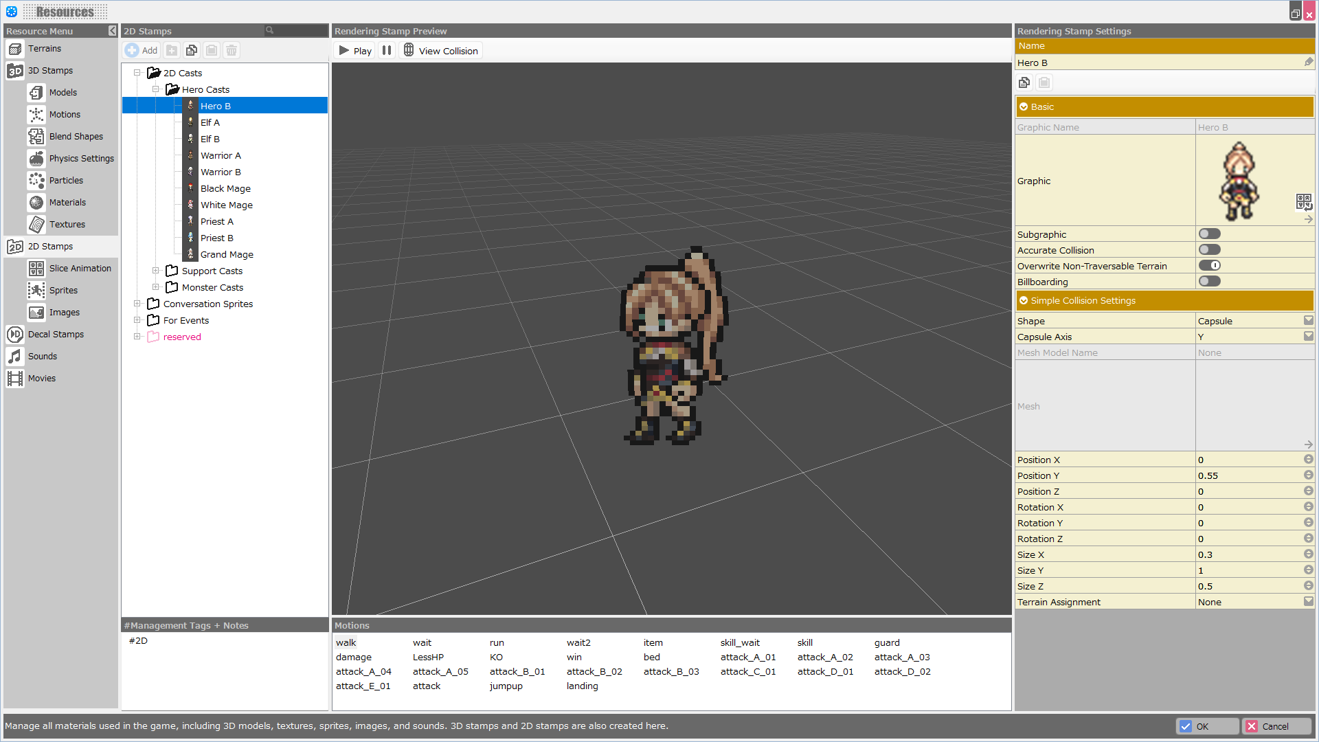The width and height of the screenshot is (1319, 742).
Task: Click the rename pencil icon next to Hero B name
Action: [1309, 63]
